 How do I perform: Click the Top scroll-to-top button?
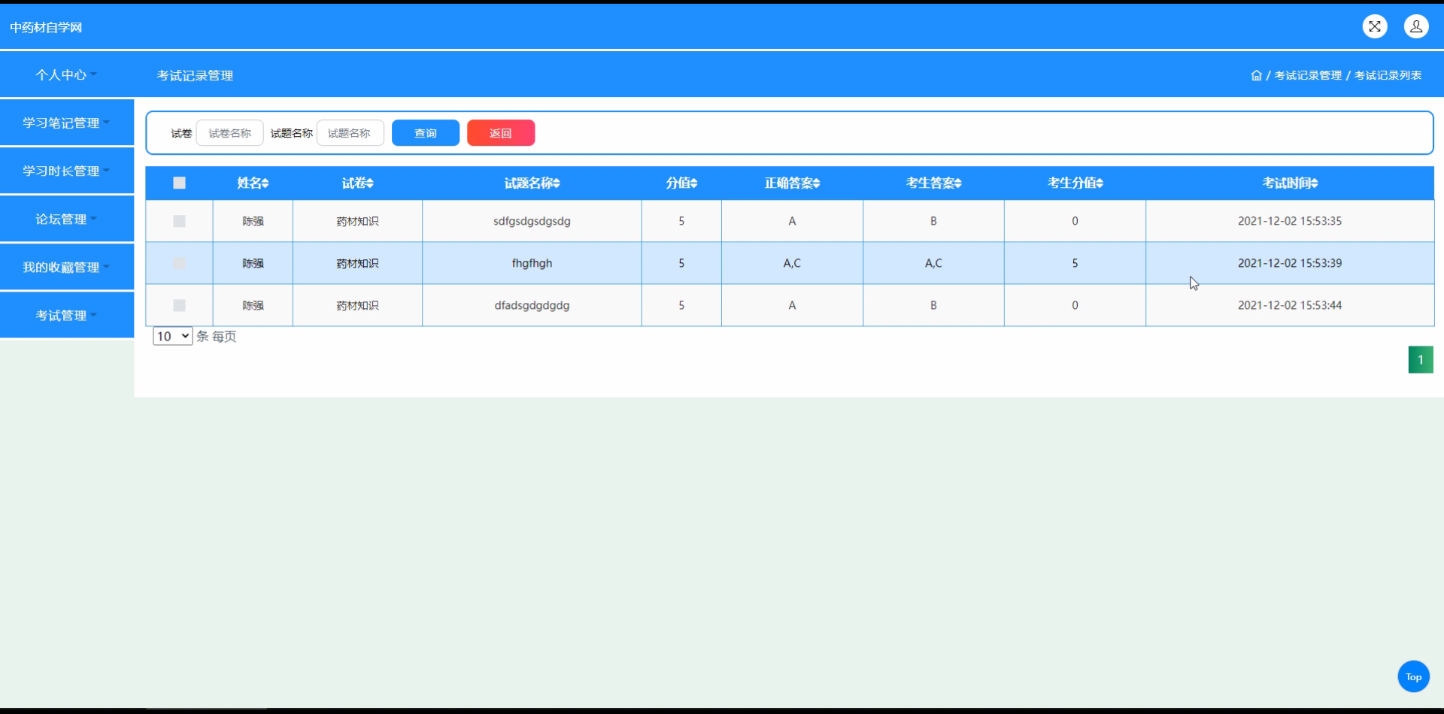pyautogui.click(x=1414, y=676)
